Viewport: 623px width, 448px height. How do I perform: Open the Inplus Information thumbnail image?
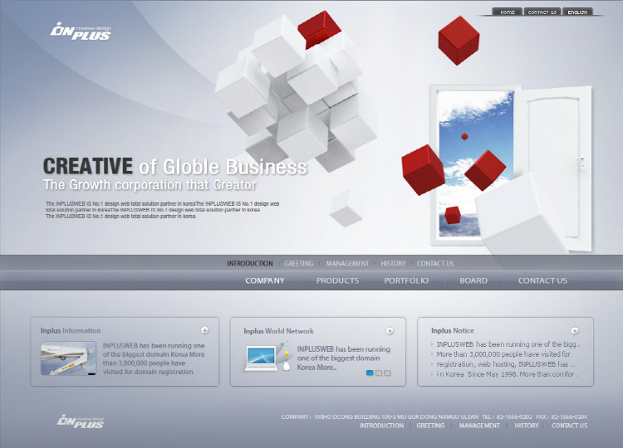(x=68, y=358)
